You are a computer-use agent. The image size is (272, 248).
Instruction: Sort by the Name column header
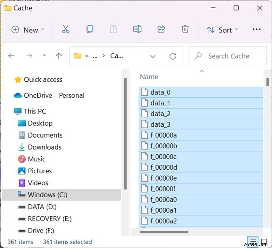pyautogui.click(x=149, y=77)
